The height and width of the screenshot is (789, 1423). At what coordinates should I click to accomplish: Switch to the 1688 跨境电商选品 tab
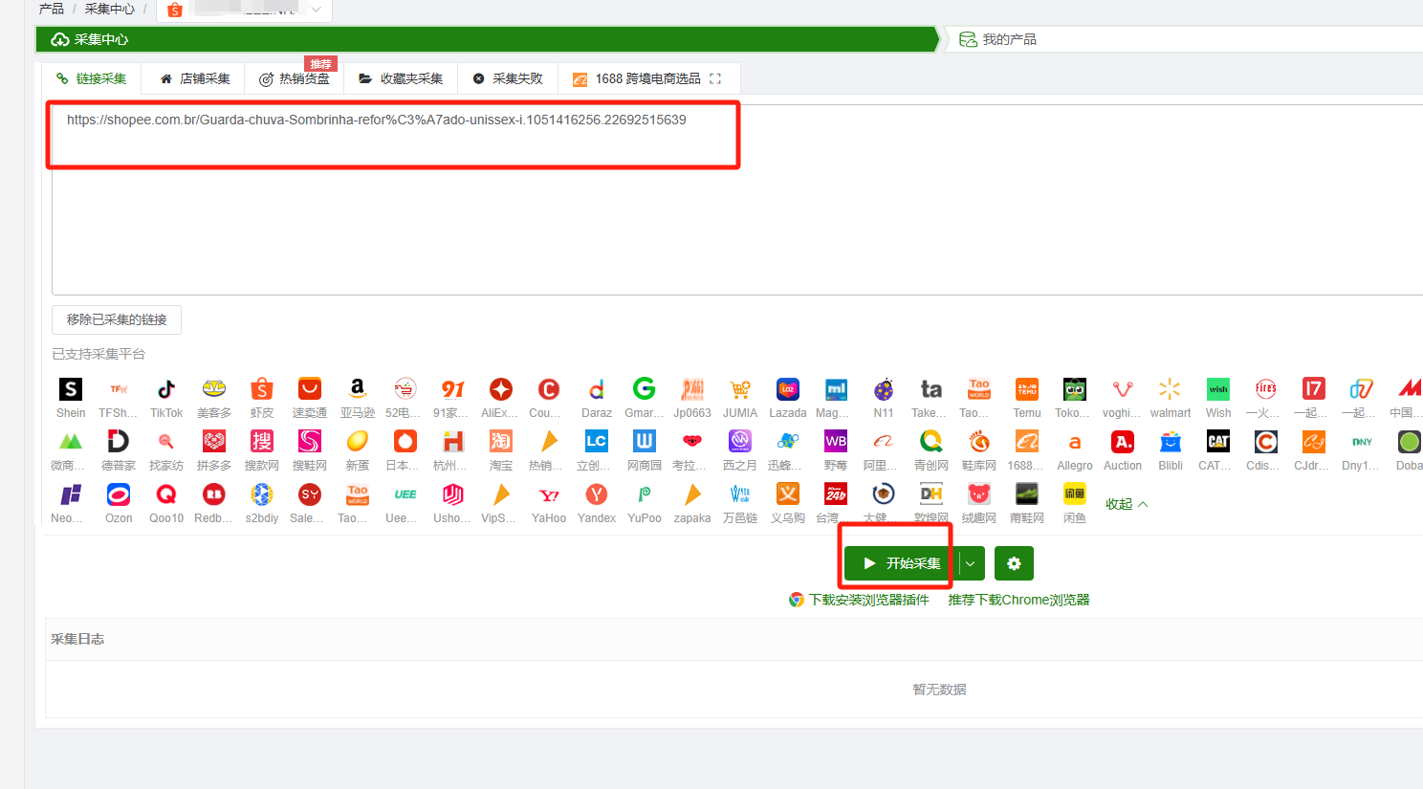click(x=647, y=78)
